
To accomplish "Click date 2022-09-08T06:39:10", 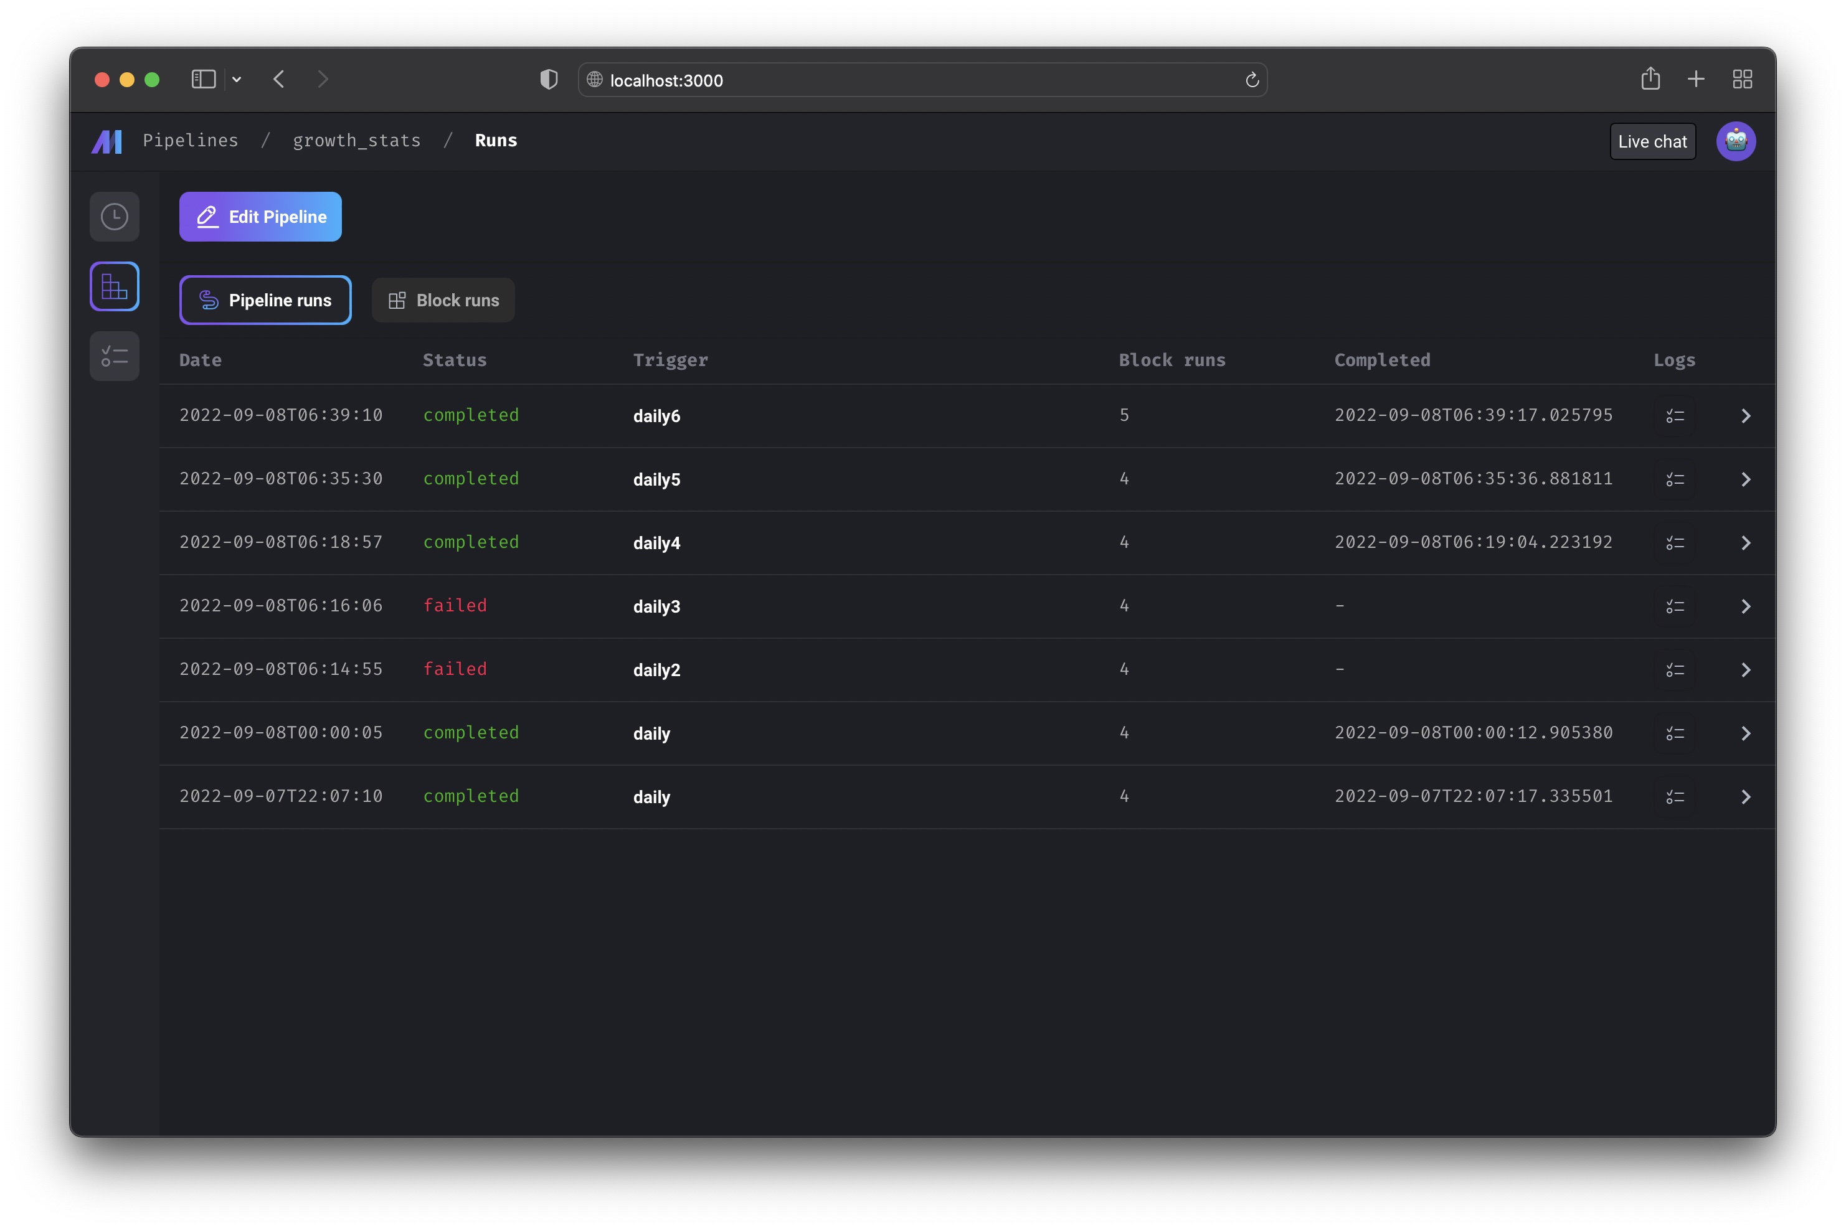I will pos(282,415).
